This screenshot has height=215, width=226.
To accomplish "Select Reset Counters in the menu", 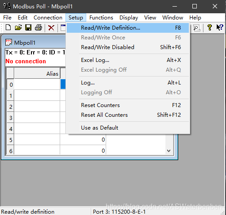I will pyautogui.click(x=128, y=105).
